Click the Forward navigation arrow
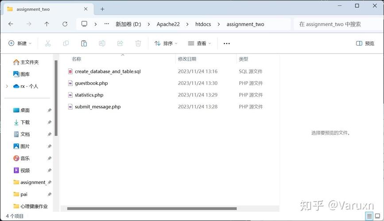The width and height of the screenshot is (384, 221). point(29,24)
